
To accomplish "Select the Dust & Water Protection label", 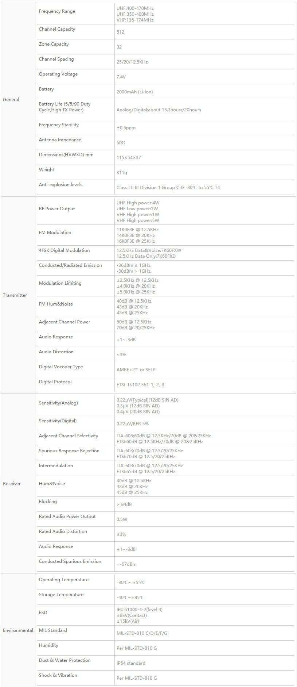I will pyautogui.click(x=65, y=660).
